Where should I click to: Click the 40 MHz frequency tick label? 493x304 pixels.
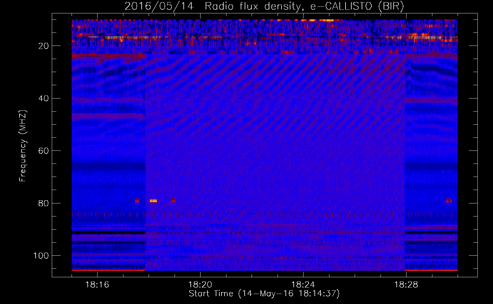[44, 98]
